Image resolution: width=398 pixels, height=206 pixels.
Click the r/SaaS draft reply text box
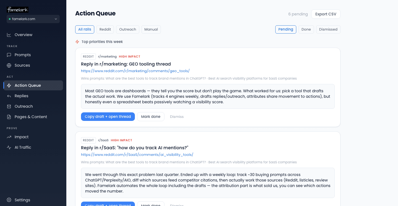click(208, 183)
